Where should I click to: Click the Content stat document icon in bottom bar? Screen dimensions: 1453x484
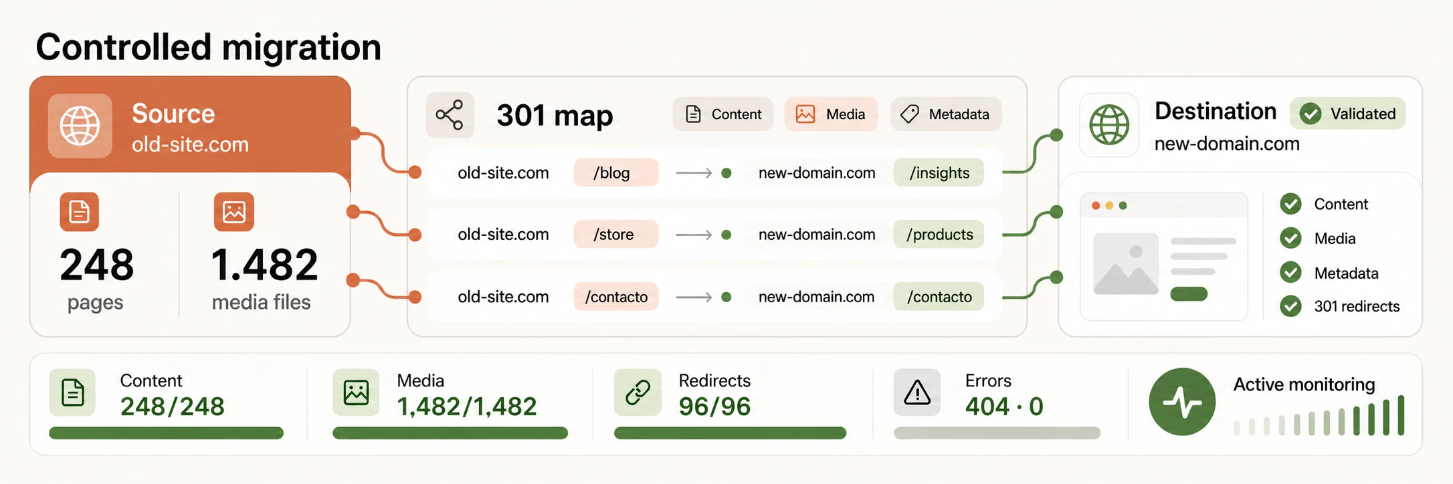[72, 392]
